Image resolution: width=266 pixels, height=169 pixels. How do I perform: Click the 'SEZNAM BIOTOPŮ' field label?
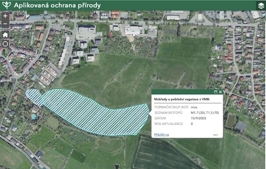[169, 113]
